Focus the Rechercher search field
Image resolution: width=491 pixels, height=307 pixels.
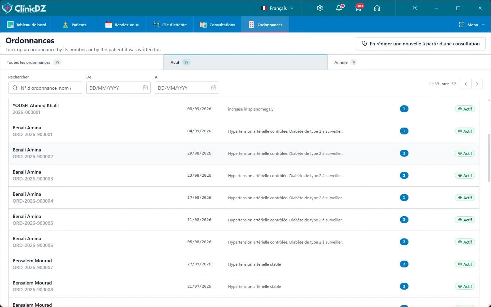(45, 88)
